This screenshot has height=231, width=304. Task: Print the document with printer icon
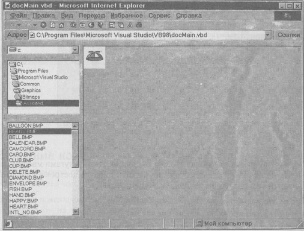pyautogui.click(x=139, y=25)
